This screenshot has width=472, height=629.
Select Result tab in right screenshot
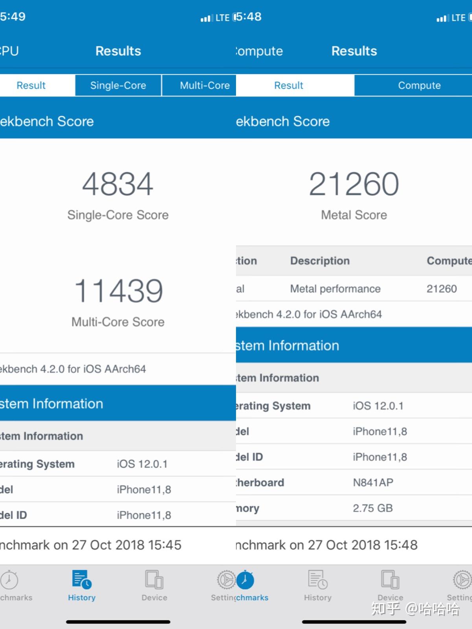click(x=295, y=85)
